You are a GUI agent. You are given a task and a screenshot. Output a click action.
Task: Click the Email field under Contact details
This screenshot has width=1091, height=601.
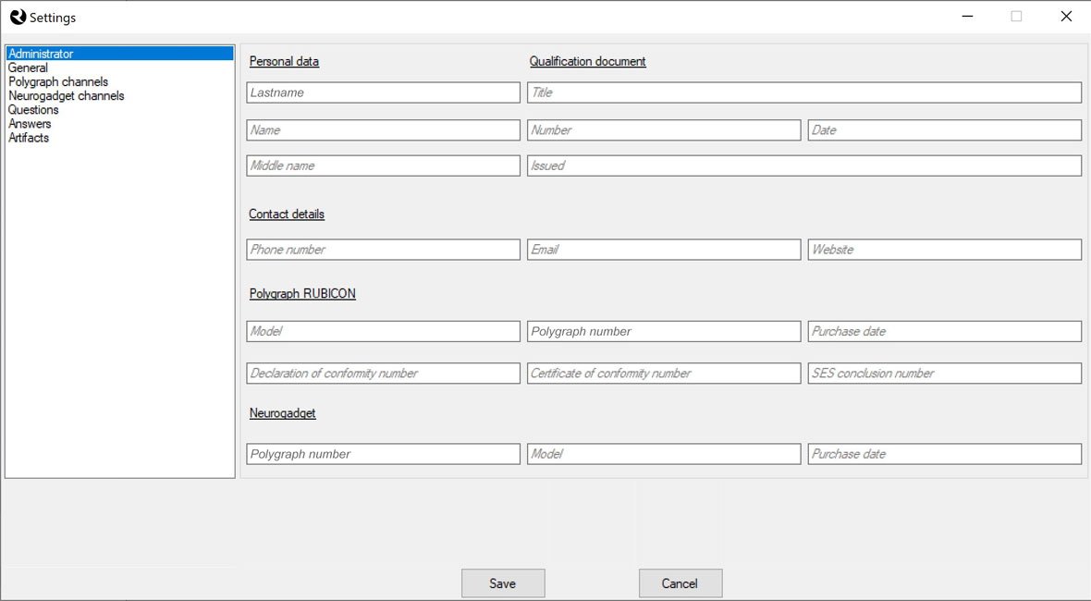click(x=663, y=249)
